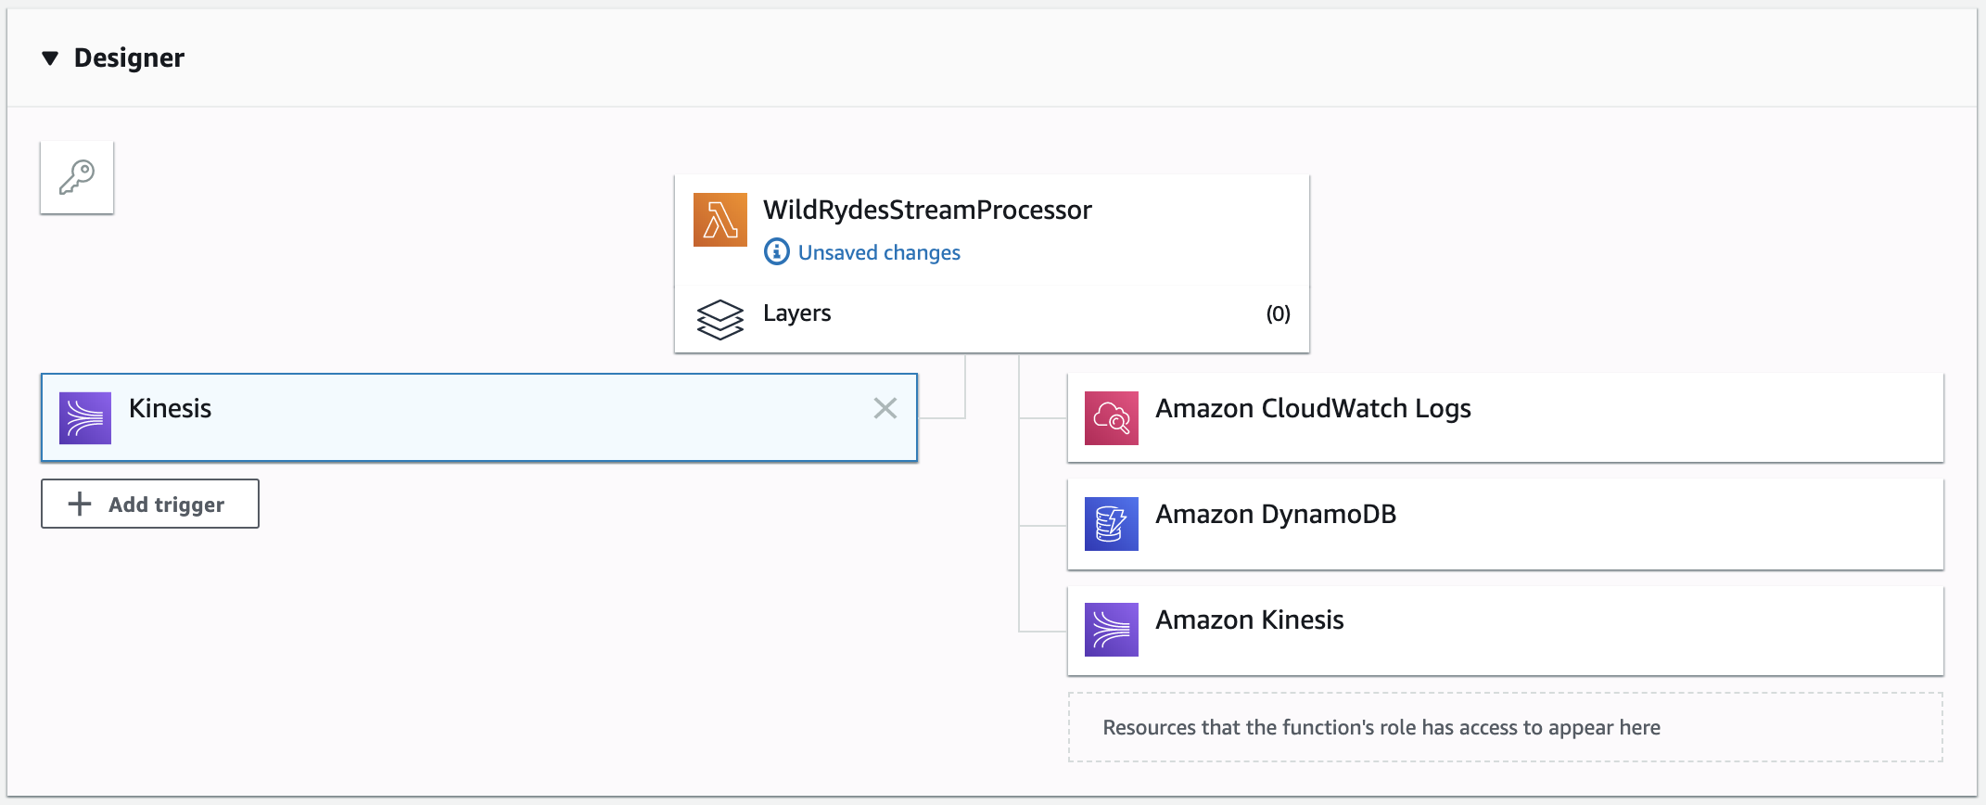
Task: Click the Unsaved changes info icon
Action: pyautogui.click(x=777, y=251)
